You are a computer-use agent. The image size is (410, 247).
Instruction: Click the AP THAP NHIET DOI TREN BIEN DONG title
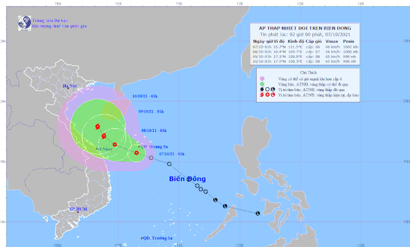[x=305, y=28]
